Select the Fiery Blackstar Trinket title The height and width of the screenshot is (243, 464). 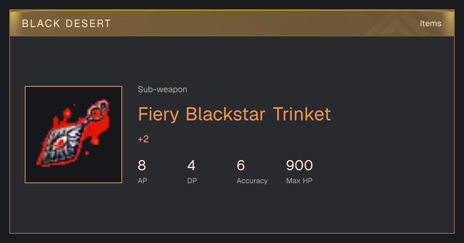[x=234, y=114]
